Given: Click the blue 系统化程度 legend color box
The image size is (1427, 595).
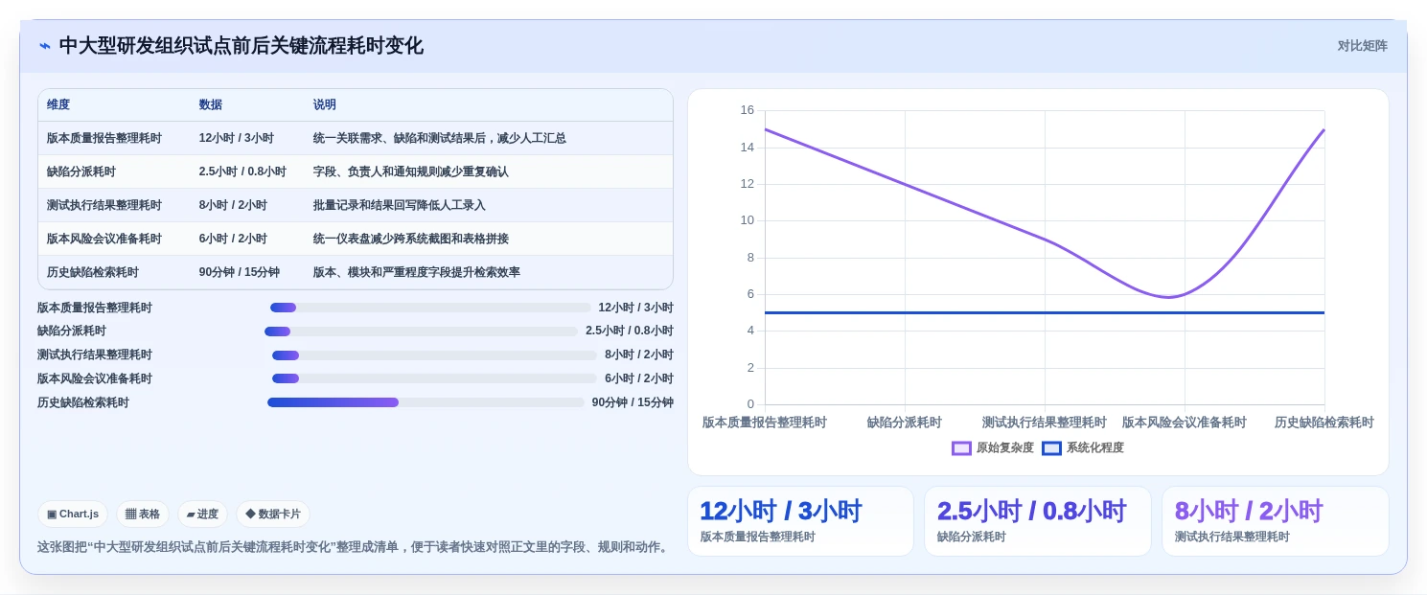Looking at the screenshot, I should tap(1051, 447).
